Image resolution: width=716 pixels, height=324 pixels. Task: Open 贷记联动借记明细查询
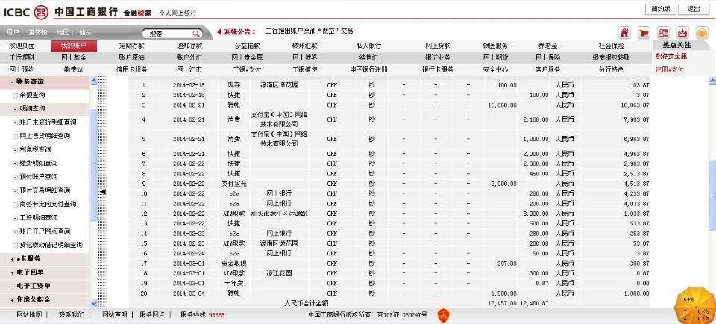pos(51,246)
